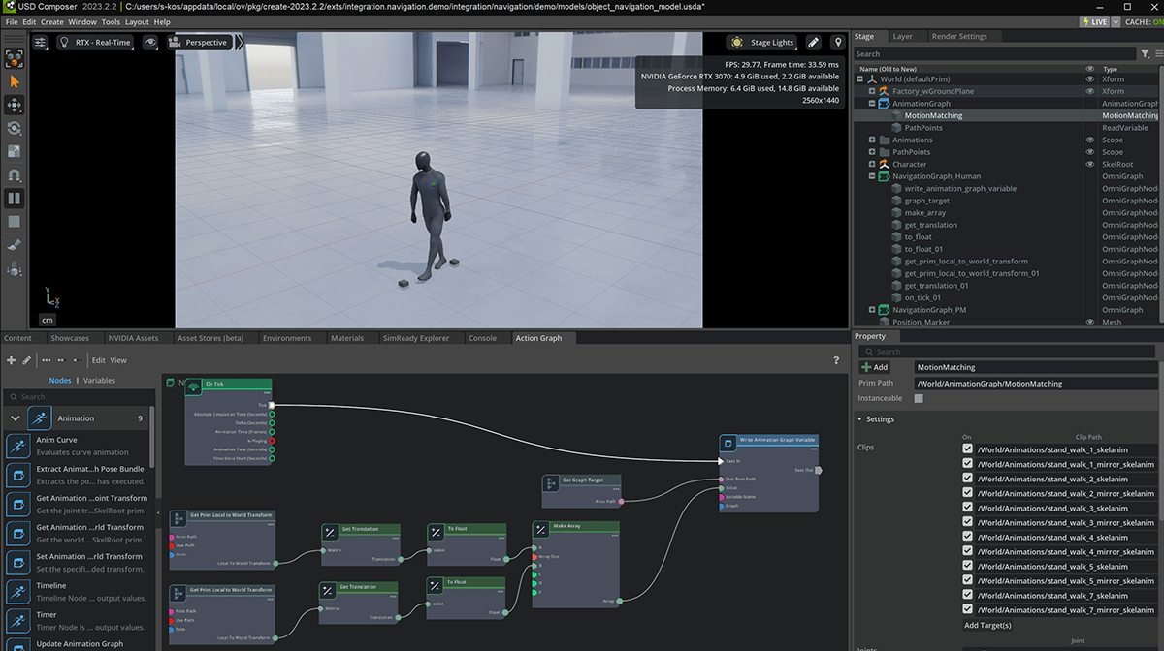This screenshot has height=651, width=1164.
Task: Toggle visibility of Character SkelRoot
Action: click(x=1090, y=164)
